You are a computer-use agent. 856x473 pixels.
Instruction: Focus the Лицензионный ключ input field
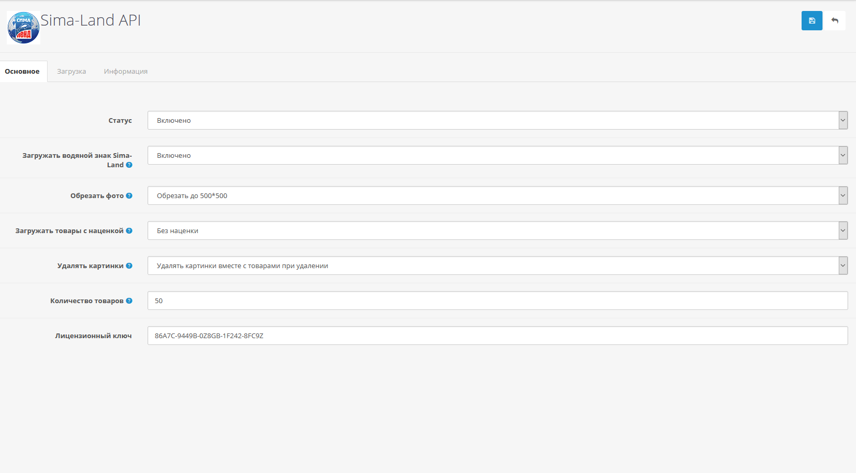pos(497,336)
